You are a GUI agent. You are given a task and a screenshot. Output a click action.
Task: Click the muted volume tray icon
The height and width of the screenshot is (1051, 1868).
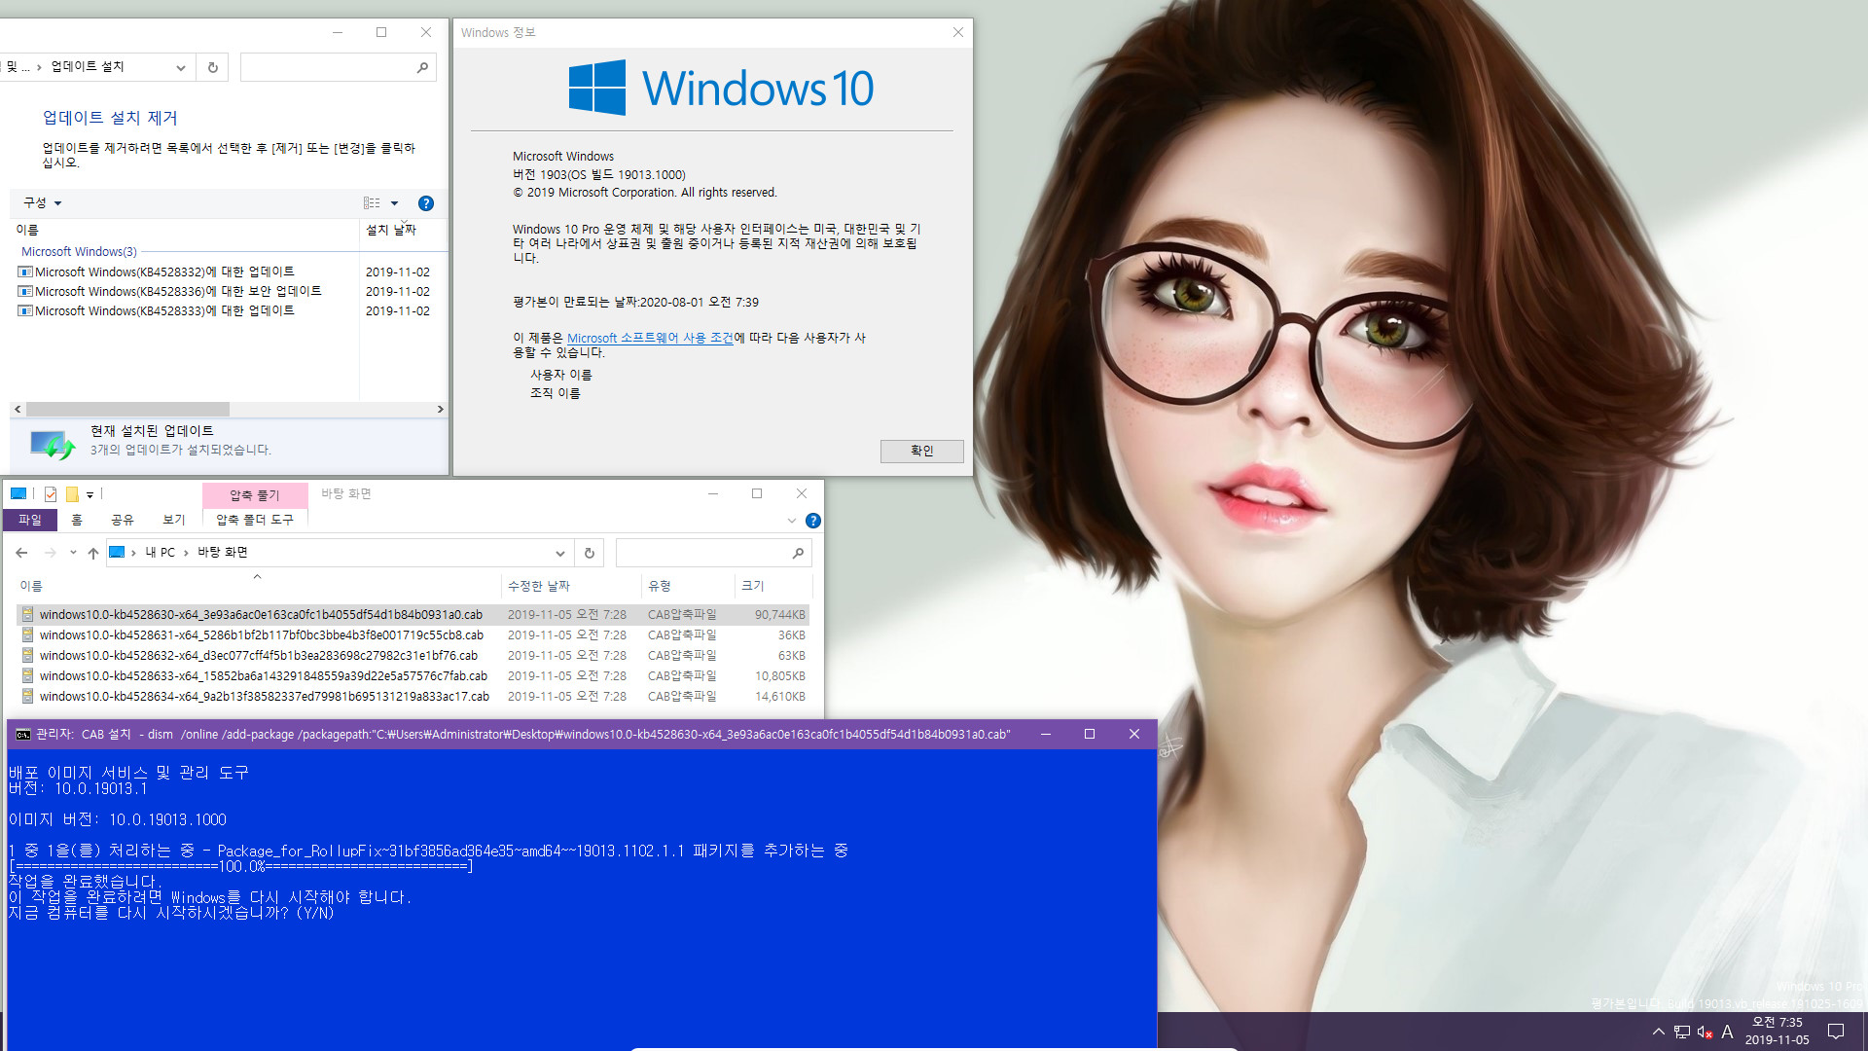point(1705,1032)
